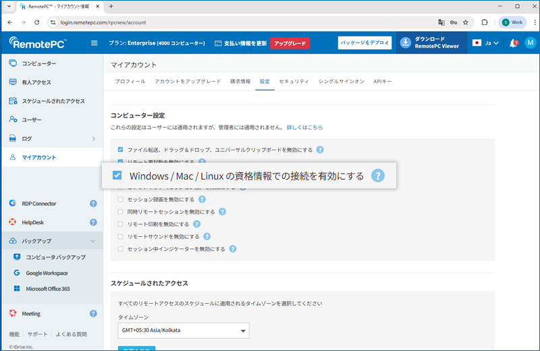This screenshot has height=351, width=540.
Task: Open the APIキー tab
Action: click(x=383, y=81)
